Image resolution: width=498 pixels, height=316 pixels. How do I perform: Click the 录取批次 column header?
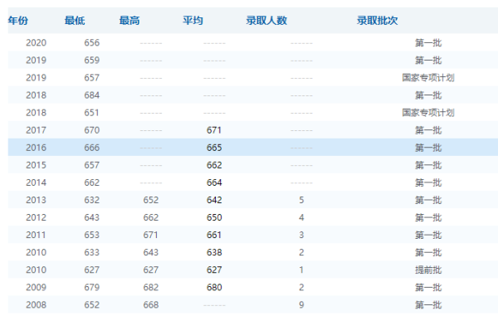tap(377, 21)
